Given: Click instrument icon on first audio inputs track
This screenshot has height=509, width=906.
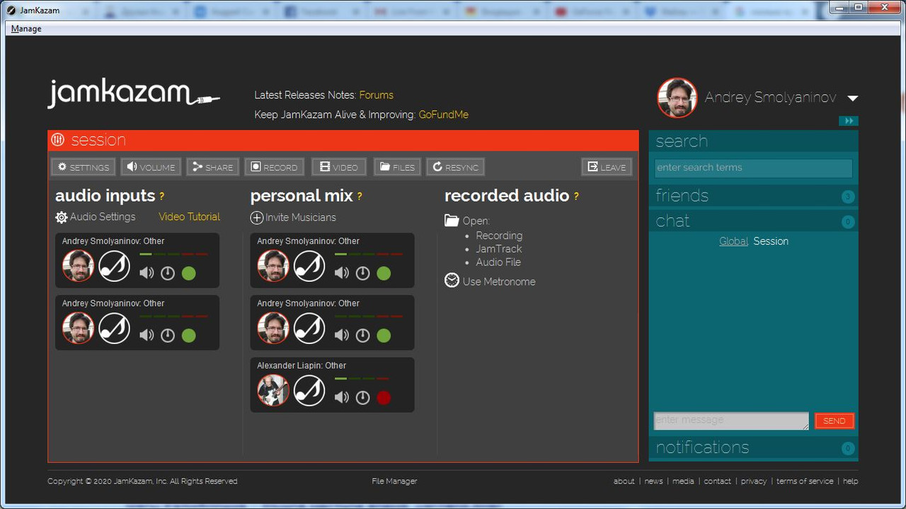Looking at the screenshot, I should pyautogui.click(x=114, y=266).
